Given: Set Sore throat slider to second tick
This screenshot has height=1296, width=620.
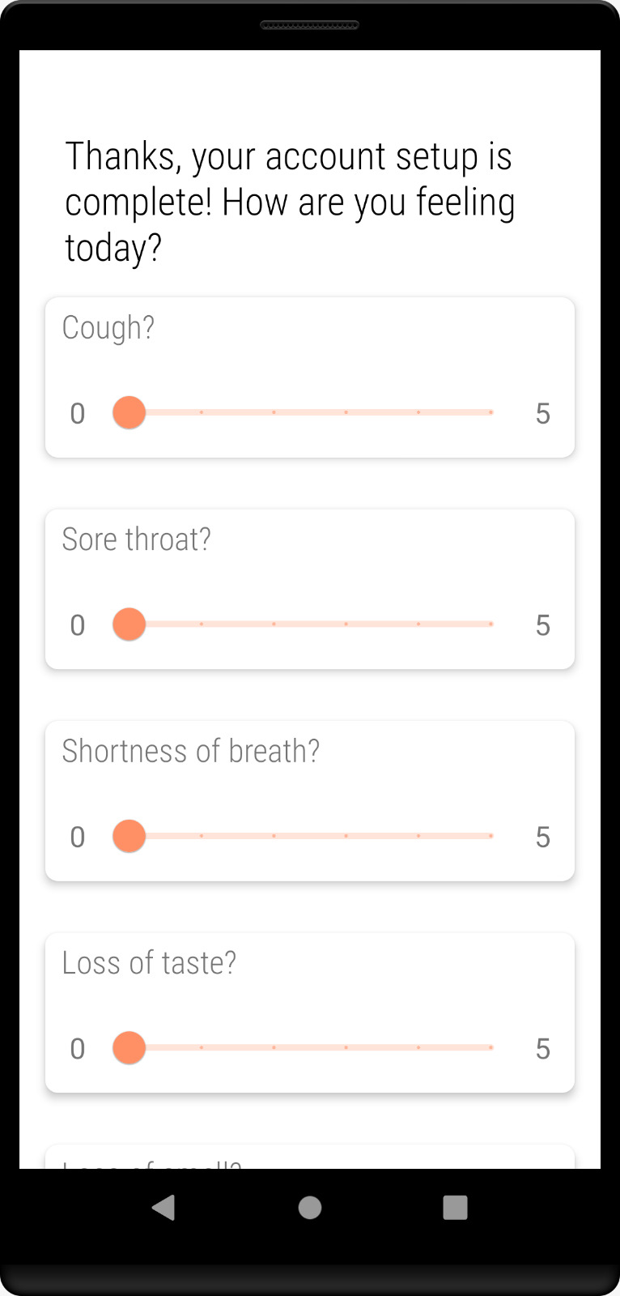Looking at the screenshot, I should click(274, 625).
